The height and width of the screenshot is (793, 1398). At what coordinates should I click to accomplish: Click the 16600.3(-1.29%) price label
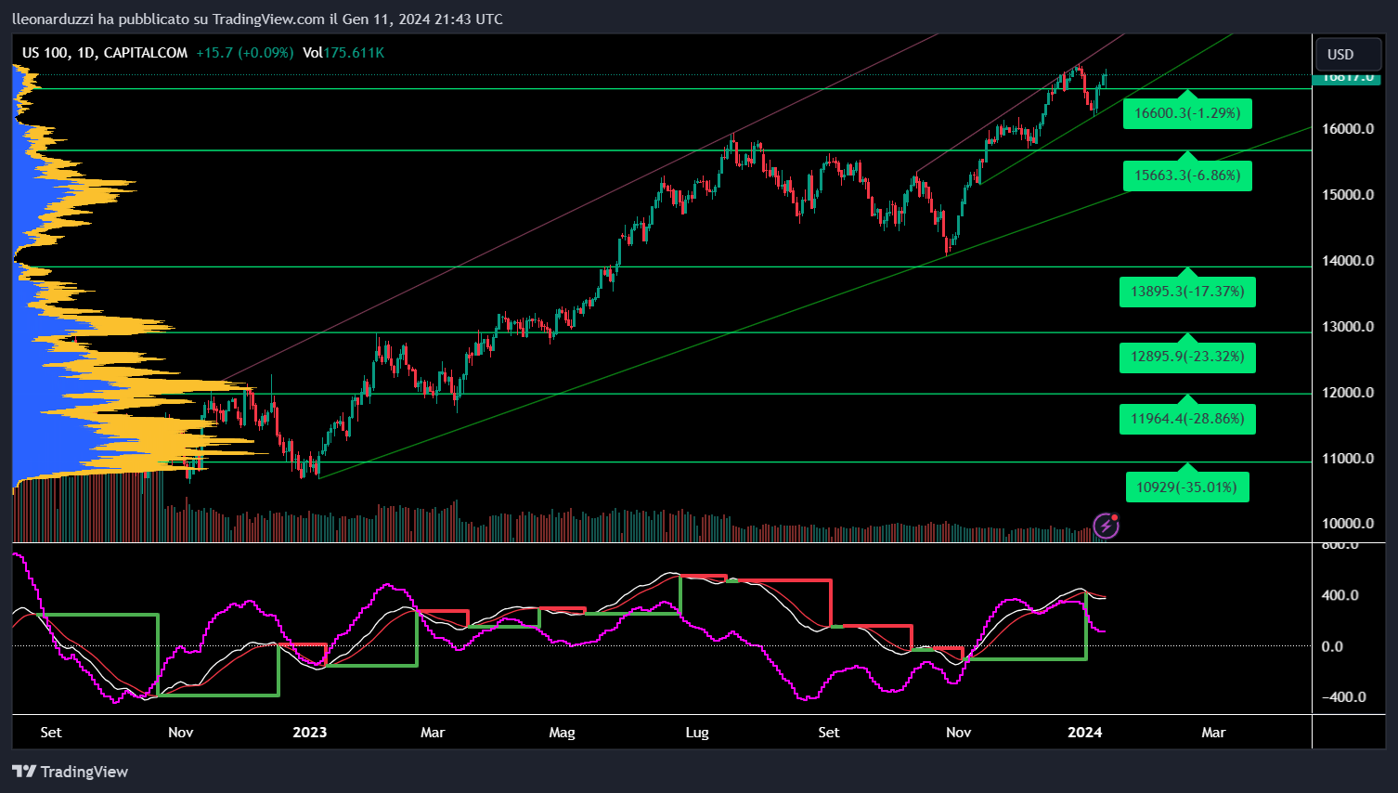tap(1187, 113)
